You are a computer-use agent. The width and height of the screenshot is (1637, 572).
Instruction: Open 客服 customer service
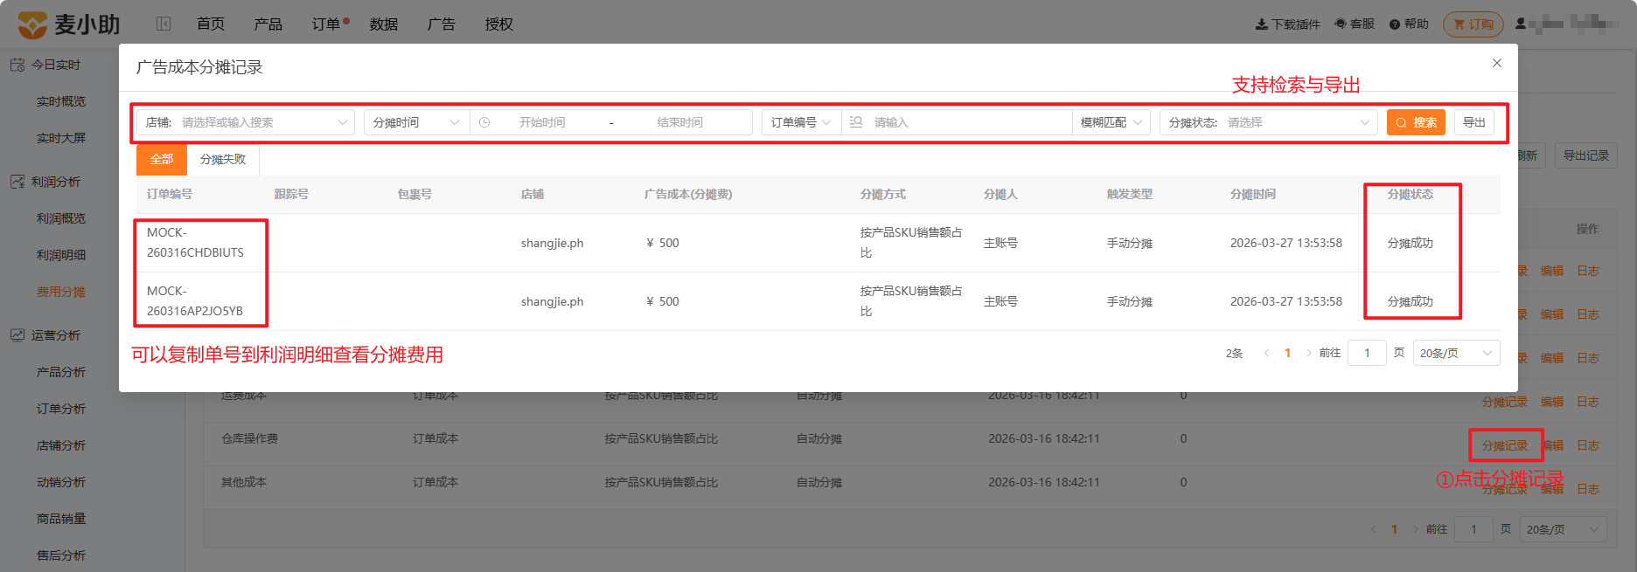point(1355,24)
